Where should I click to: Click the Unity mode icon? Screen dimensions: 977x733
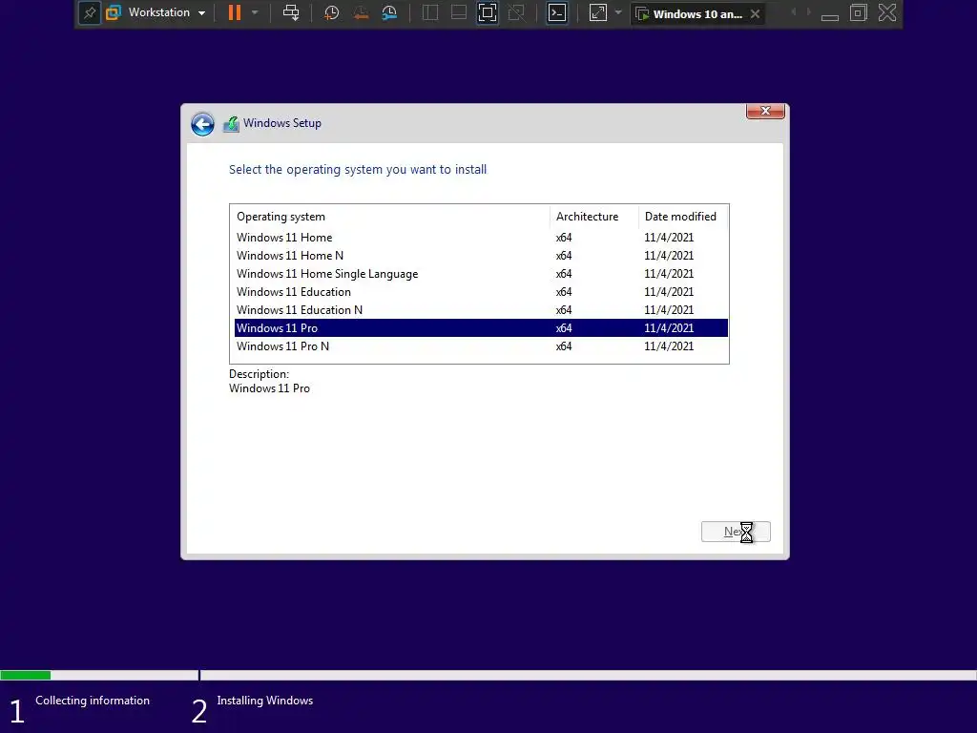(x=516, y=12)
